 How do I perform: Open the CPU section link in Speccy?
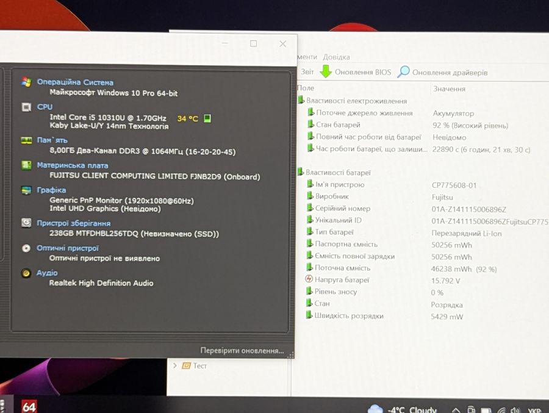click(45, 107)
